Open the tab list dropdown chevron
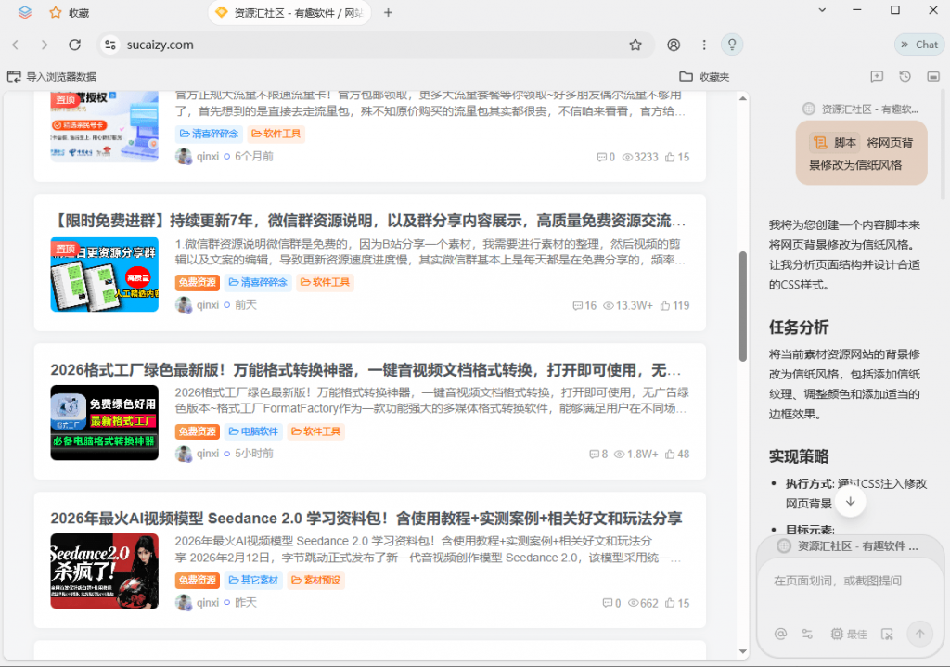 (x=821, y=10)
